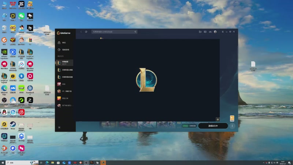Open the three-dot more options menu
The width and height of the screenshot is (293, 165).
point(232,126)
